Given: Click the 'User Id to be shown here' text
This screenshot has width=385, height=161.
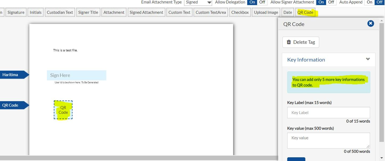Looking at the screenshot, I should pyautogui.click(x=76, y=82).
